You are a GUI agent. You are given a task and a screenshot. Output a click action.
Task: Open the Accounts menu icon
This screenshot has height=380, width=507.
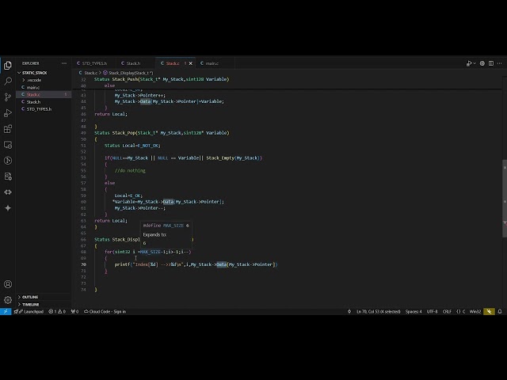tap(8, 284)
